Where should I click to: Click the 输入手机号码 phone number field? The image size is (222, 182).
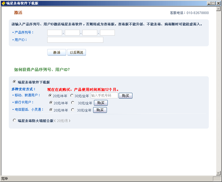(104, 96)
